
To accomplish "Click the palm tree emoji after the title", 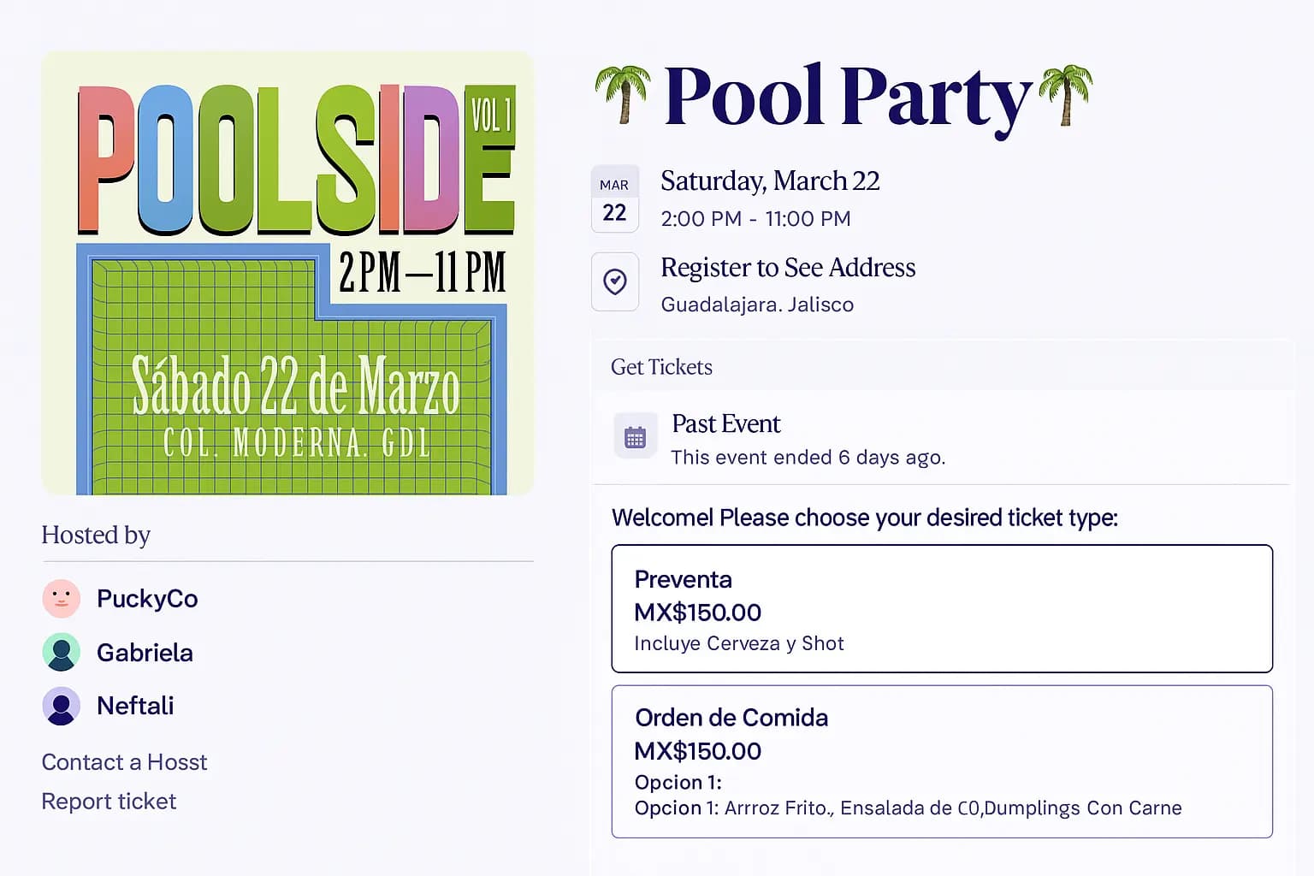I will click(1066, 94).
